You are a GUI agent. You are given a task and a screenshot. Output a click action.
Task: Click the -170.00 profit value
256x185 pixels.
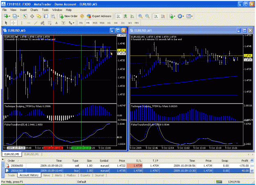click(243, 166)
